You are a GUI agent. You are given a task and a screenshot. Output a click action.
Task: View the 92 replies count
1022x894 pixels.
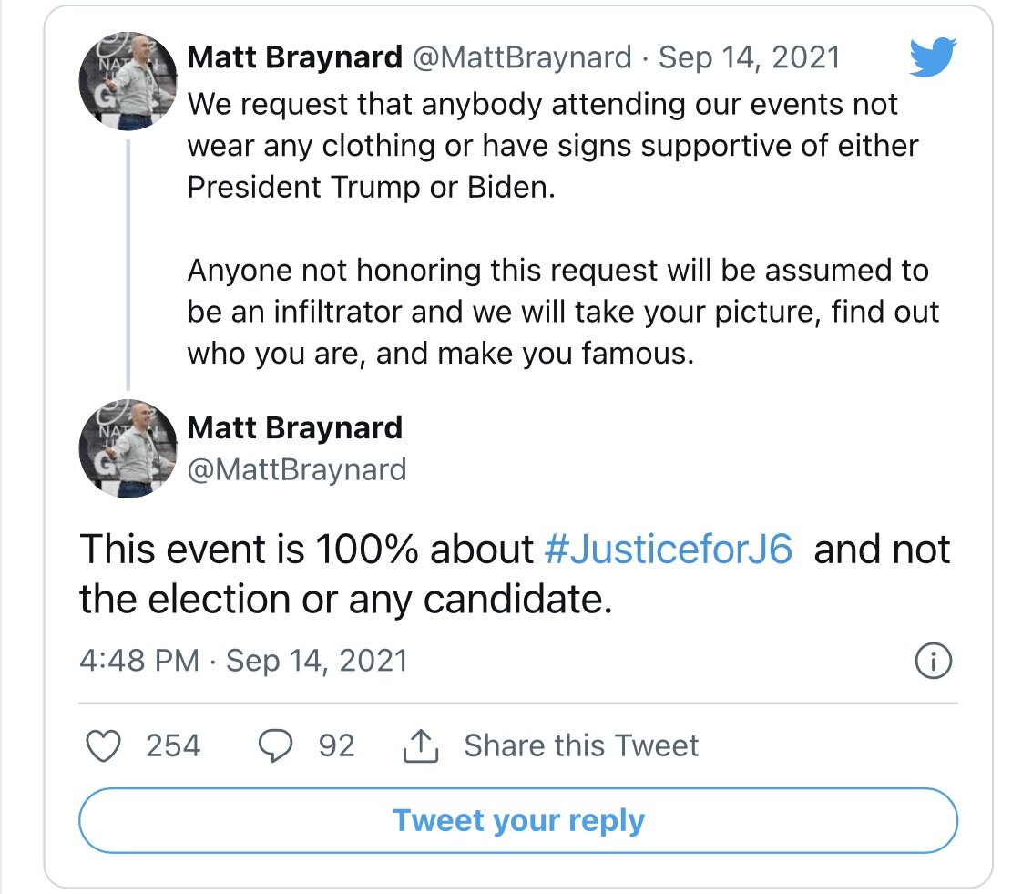click(336, 746)
